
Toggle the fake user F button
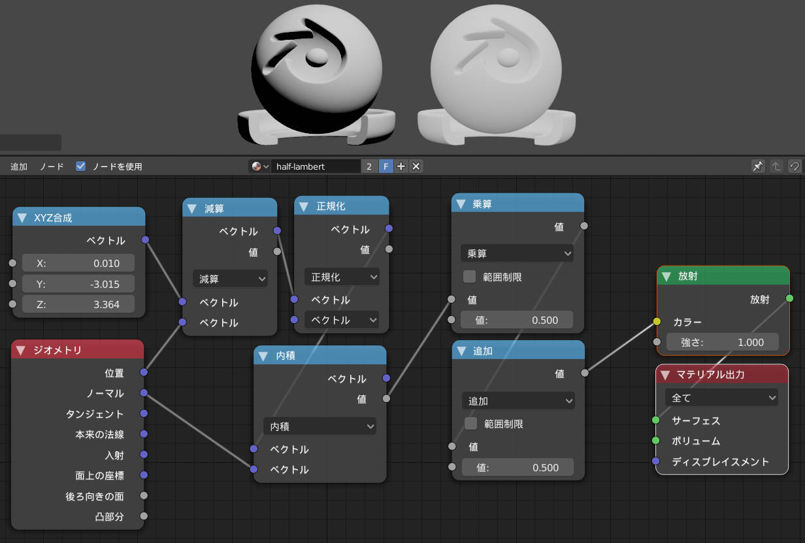tap(386, 166)
